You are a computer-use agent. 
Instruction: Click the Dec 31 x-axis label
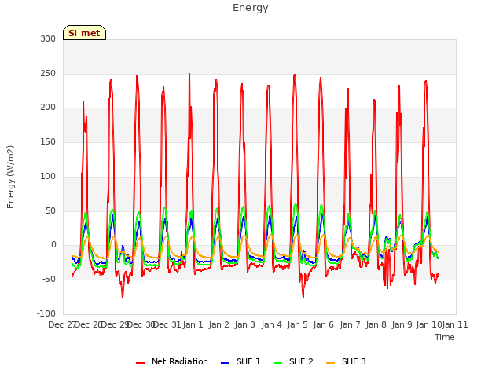[167, 324]
